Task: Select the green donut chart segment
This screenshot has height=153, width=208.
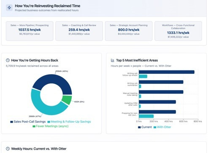Action: (67, 100)
